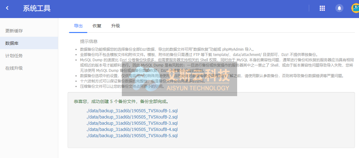Click backup file 190505_TV5XoufB-3.sql

pyautogui.click(x=132, y=123)
